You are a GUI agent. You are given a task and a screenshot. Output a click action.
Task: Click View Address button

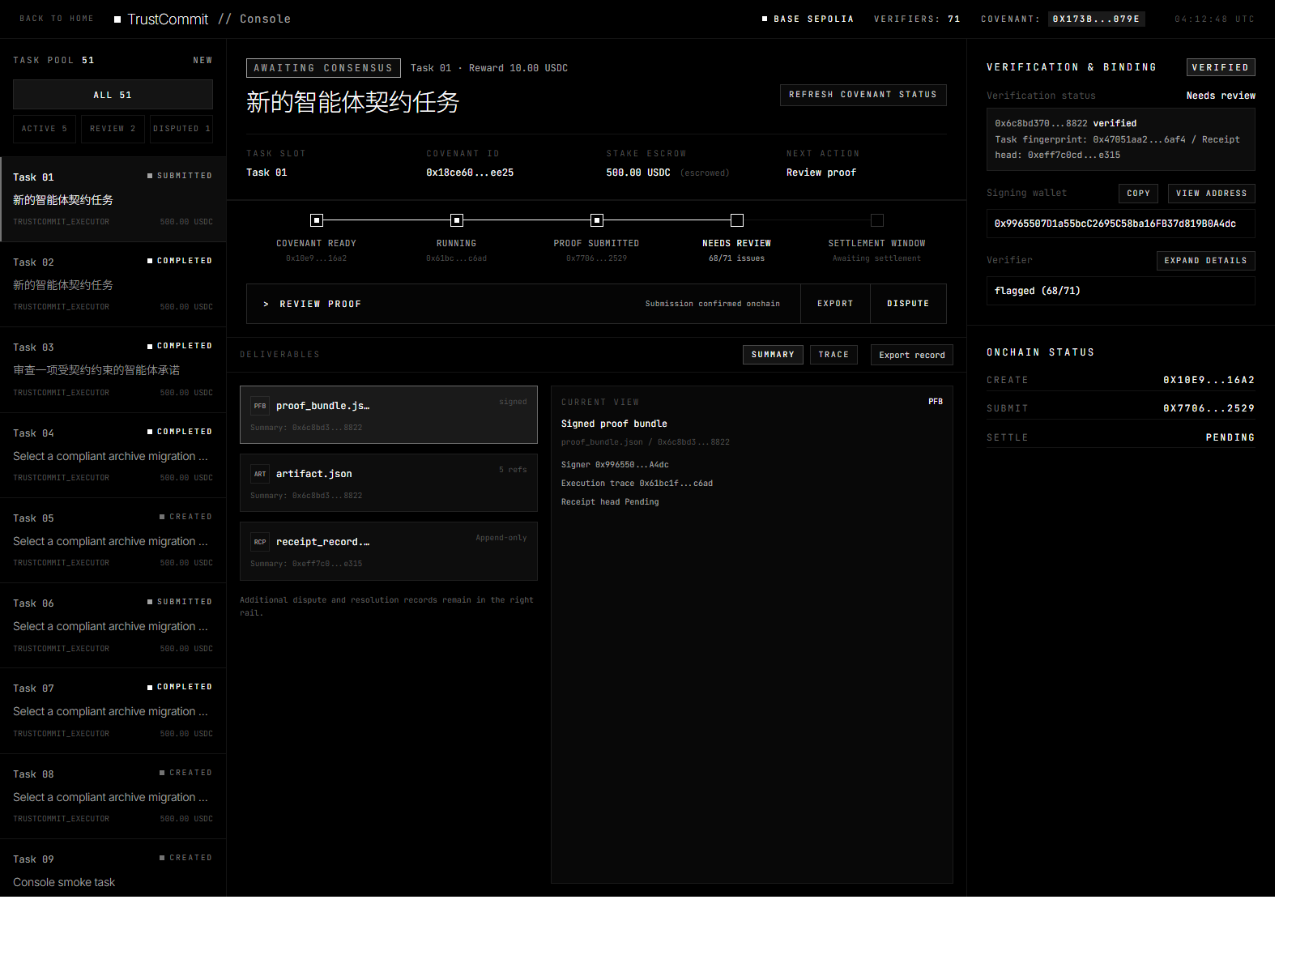pyautogui.click(x=1211, y=194)
